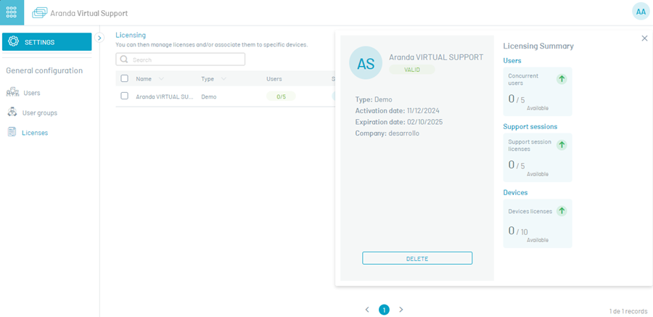This screenshot has width=653, height=317.
Task: Click the Settings gear icon
Action: (x=13, y=41)
